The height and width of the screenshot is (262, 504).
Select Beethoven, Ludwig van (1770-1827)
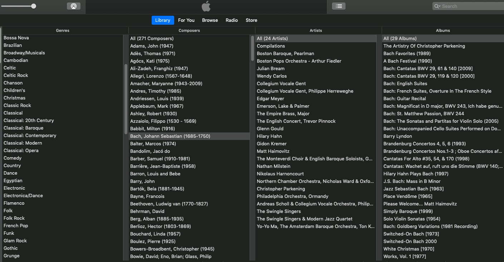click(x=169, y=204)
